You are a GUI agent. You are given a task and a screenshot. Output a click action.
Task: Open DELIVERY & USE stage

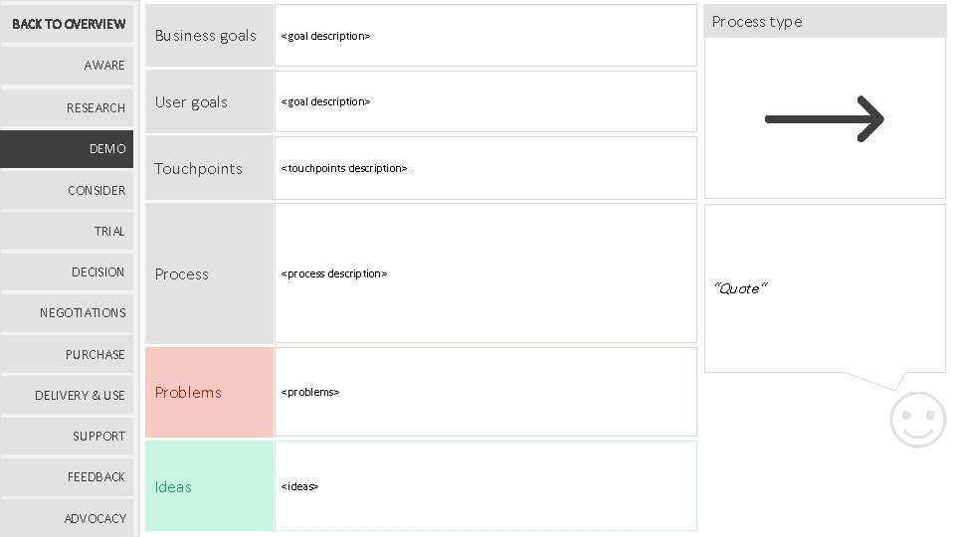68,395
